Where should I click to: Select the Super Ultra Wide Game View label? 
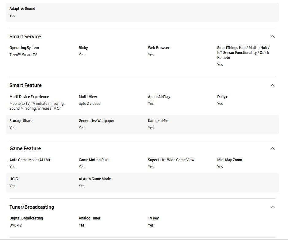[x=171, y=160]
